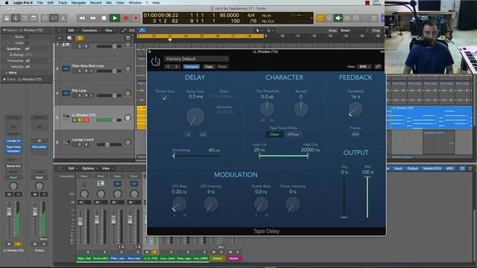This screenshot has width=477, height=268.
Task: Click the duplicate track button
Action: pyautogui.click(x=69, y=38)
